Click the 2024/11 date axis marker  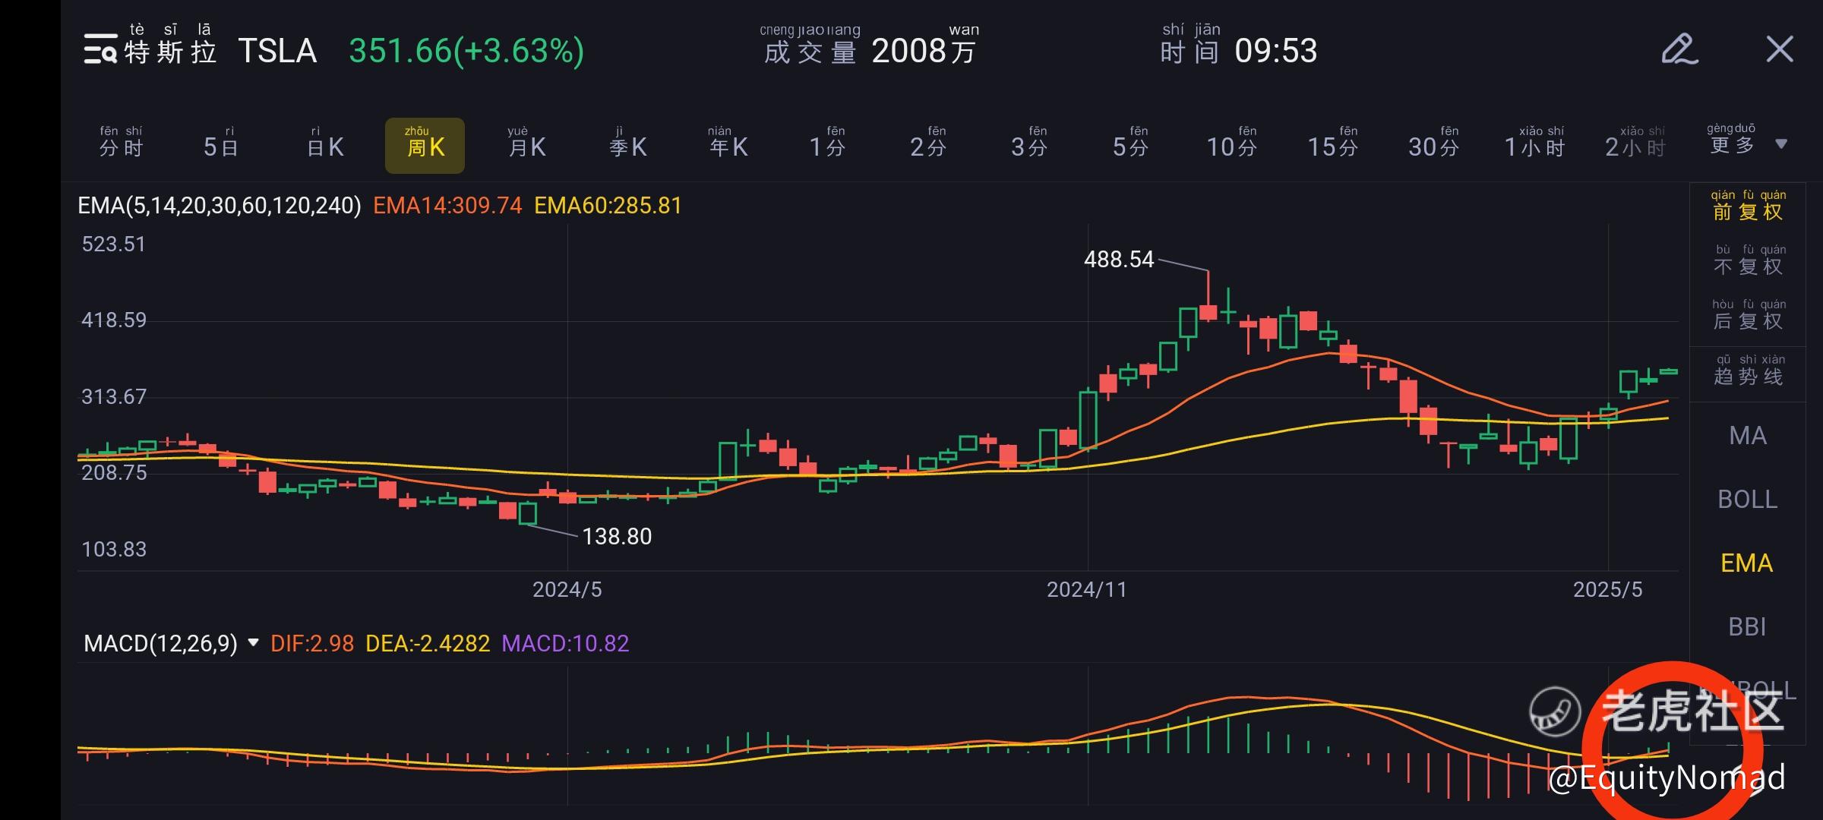point(1087,590)
